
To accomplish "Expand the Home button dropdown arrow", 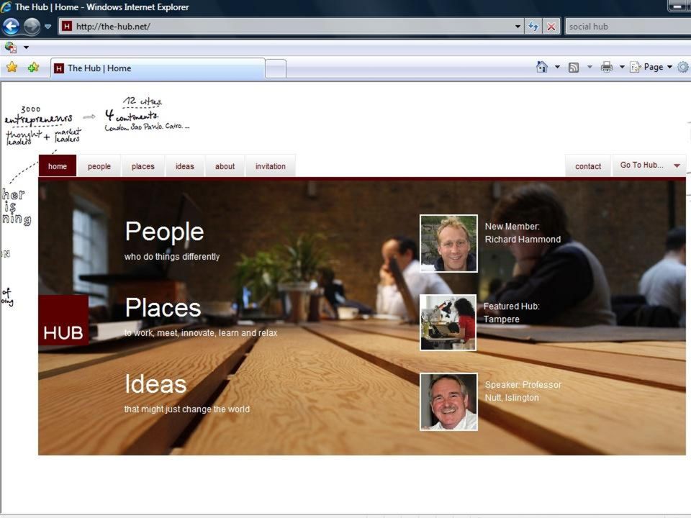I will coord(557,67).
